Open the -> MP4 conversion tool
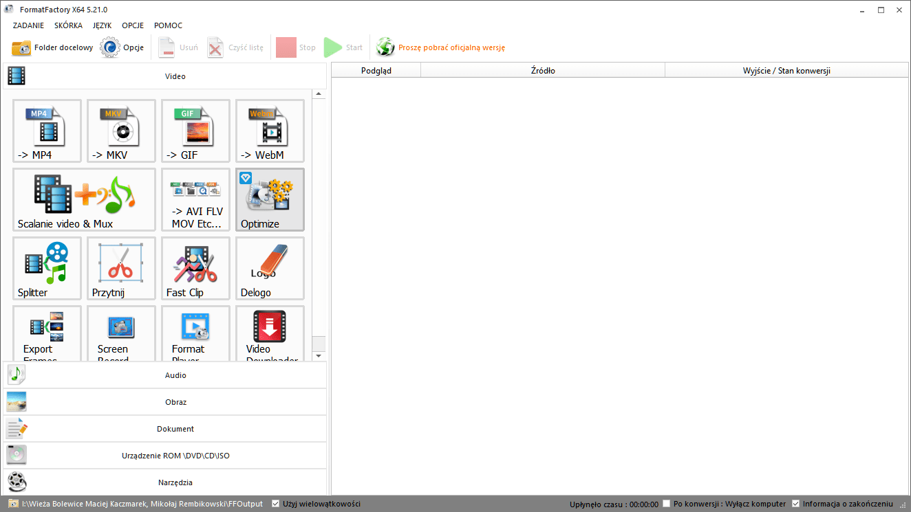 click(x=47, y=131)
